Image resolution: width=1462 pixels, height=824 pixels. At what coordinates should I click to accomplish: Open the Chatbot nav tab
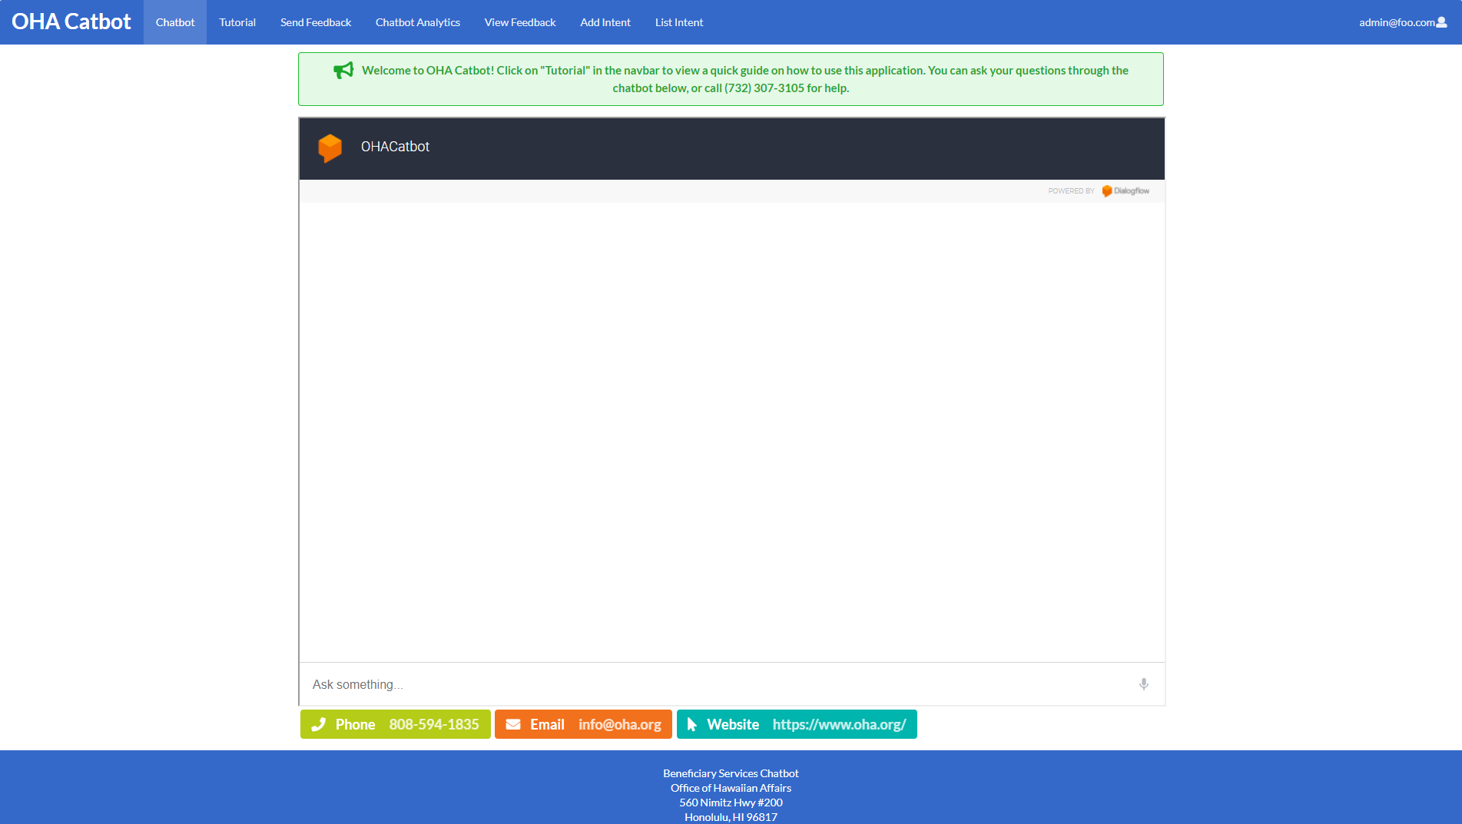(175, 22)
